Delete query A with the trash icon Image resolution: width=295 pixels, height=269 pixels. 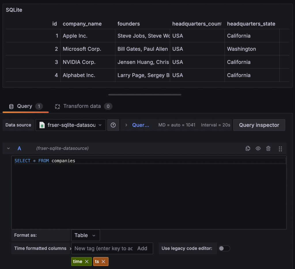click(x=268, y=148)
